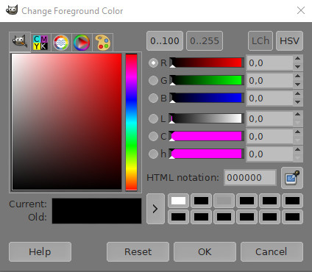Switch color model to LCh
Viewport: 312px width, 272px height.
(x=260, y=41)
